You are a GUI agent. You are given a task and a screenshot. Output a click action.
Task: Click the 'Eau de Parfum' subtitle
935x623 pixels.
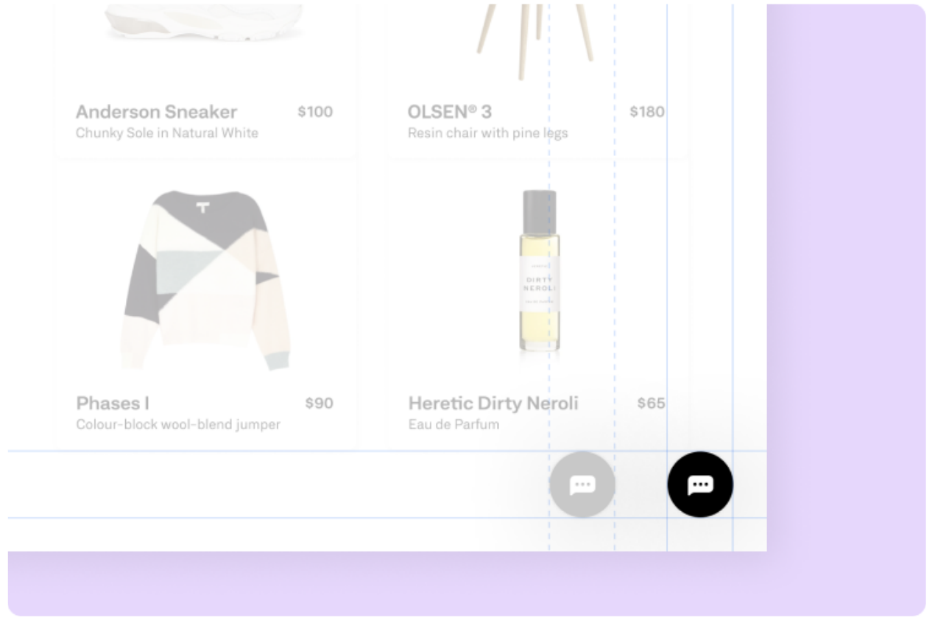click(x=454, y=425)
